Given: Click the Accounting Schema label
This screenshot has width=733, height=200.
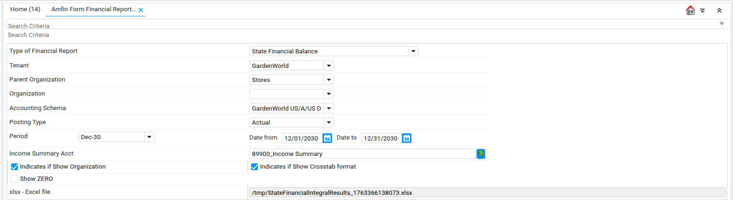Looking at the screenshot, I should 38,108.
